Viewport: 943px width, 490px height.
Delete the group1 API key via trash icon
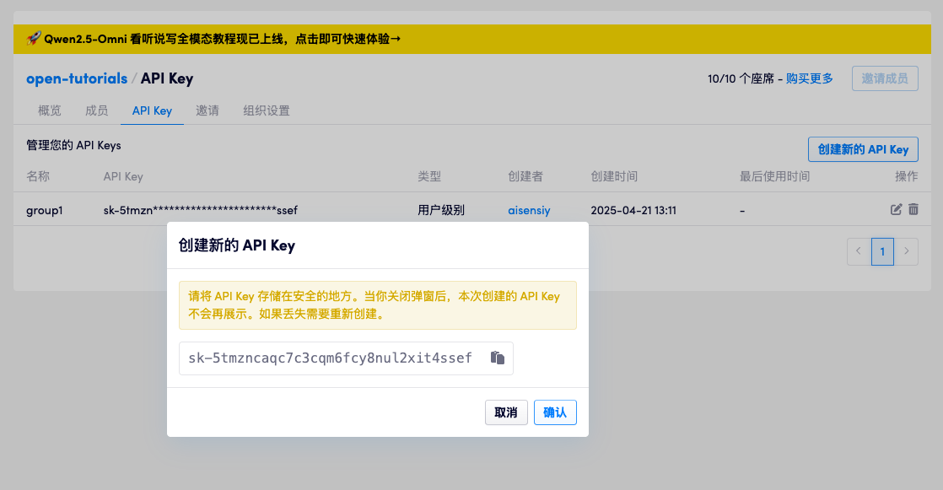click(x=913, y=209)
